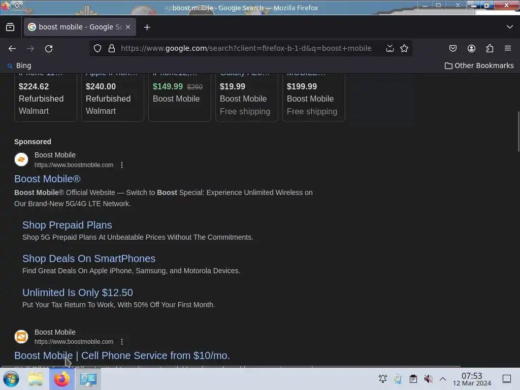
Task: Reload the current Google search page
Action: tap(49, 48)
